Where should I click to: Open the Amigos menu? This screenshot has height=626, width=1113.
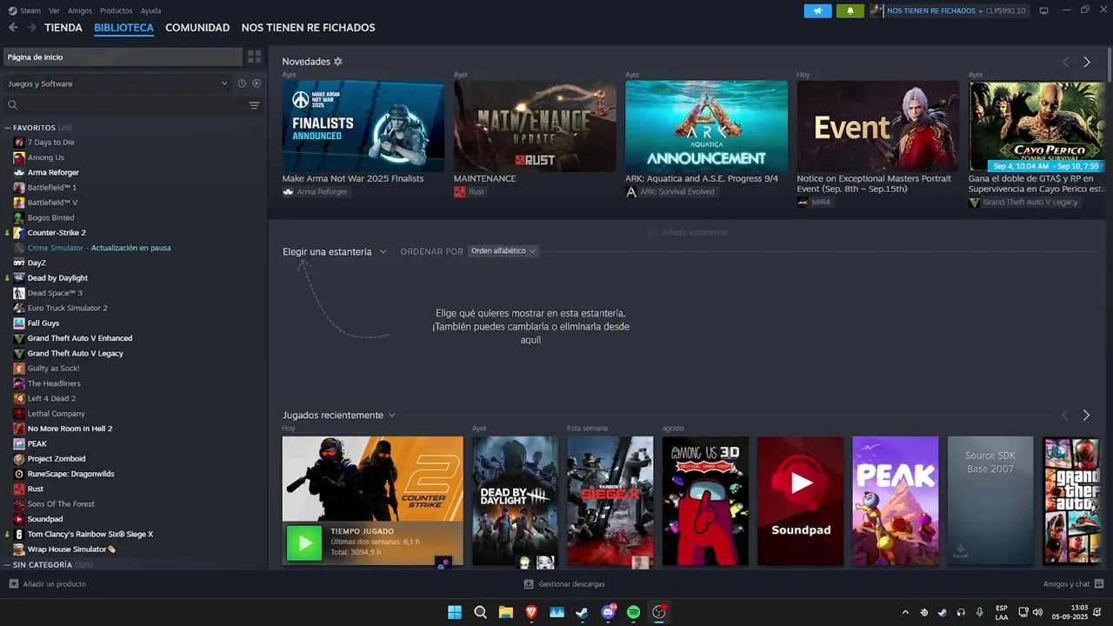coord(80,10)
